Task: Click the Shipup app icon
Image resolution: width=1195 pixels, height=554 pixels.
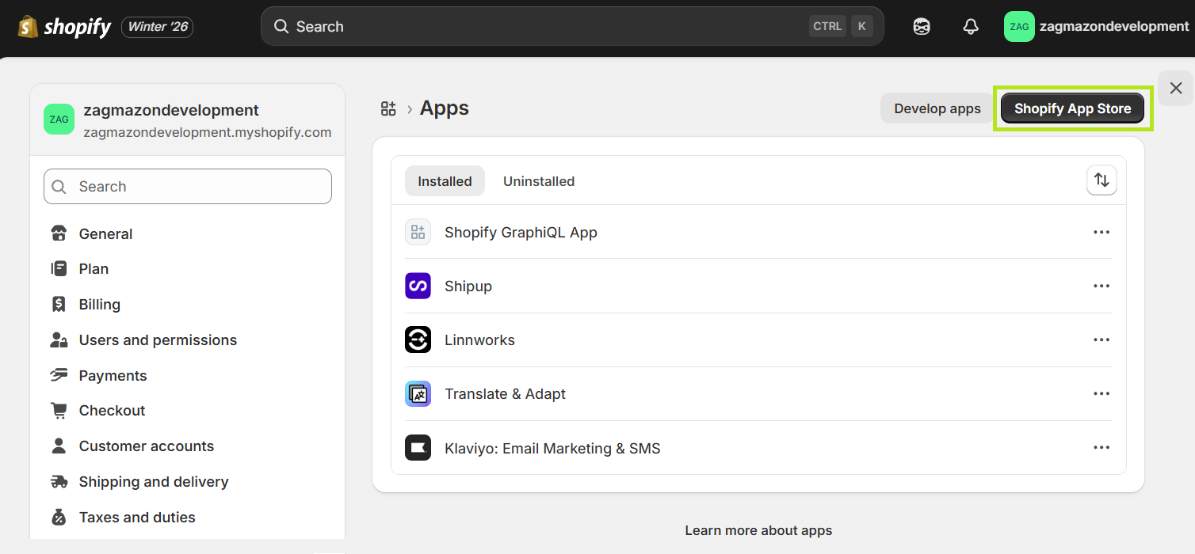Action: tap(418, 286)
